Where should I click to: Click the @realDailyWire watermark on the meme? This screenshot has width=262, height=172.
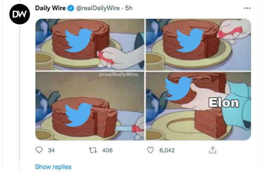119,74
